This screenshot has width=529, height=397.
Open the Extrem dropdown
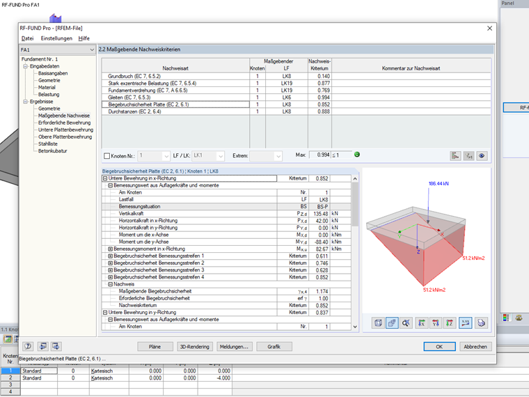pos(278,156)
